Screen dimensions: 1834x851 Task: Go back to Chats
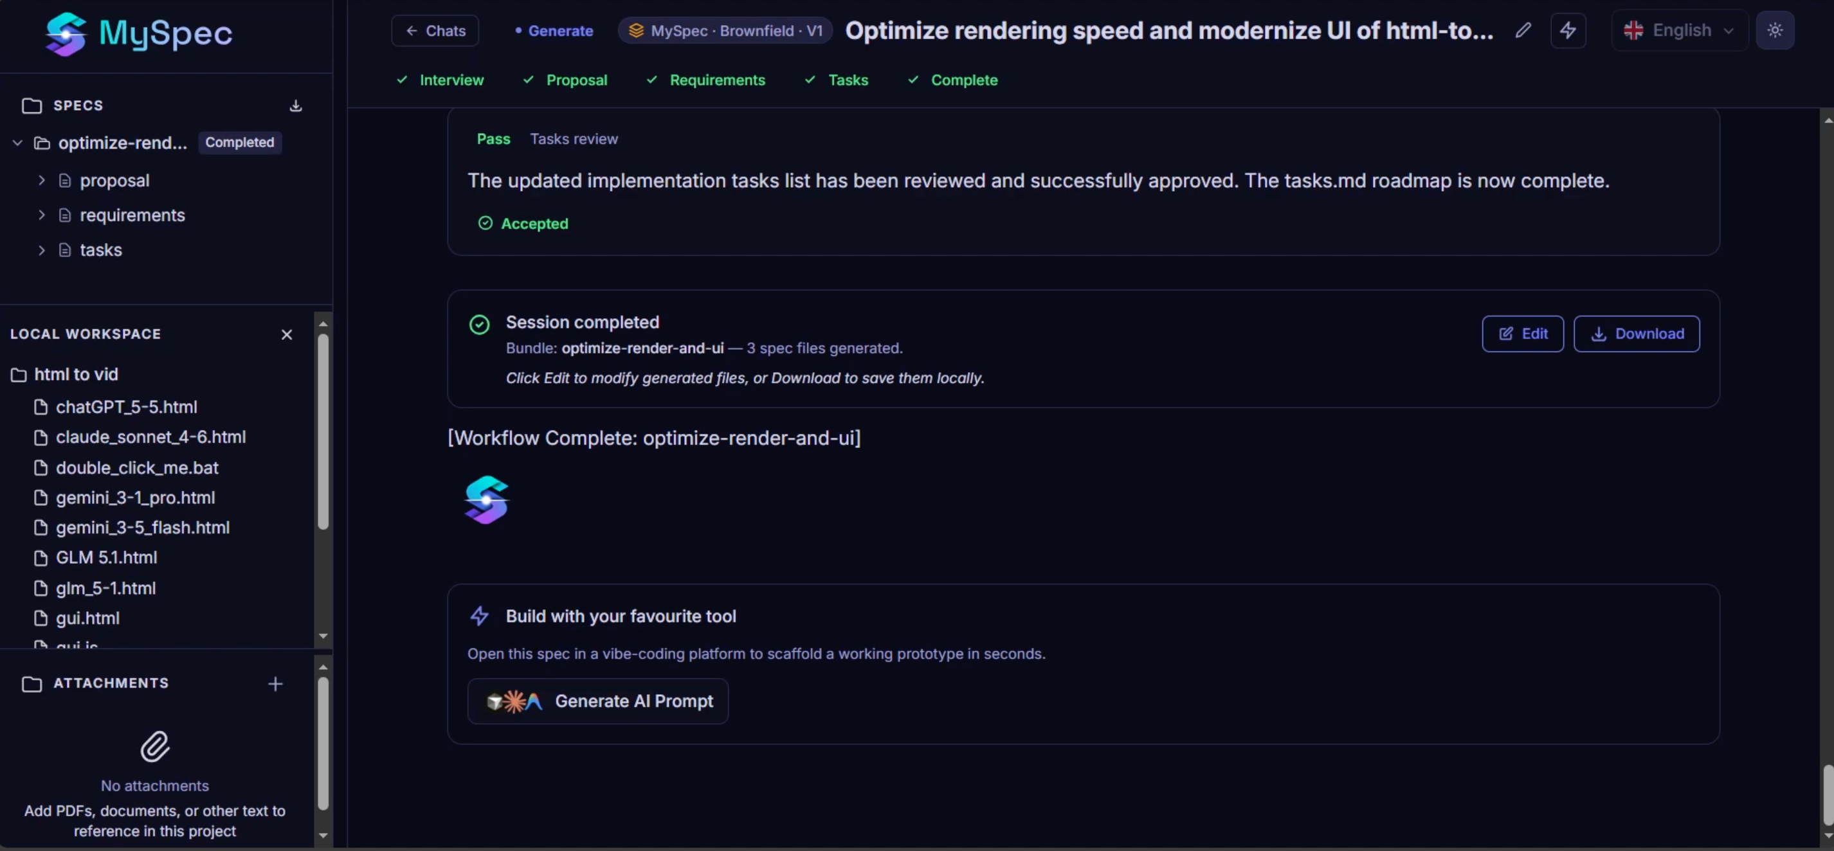coord(435,31)
